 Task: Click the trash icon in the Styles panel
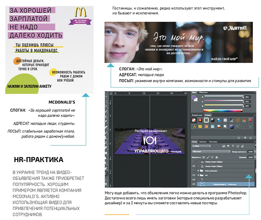tap(251, 138)
